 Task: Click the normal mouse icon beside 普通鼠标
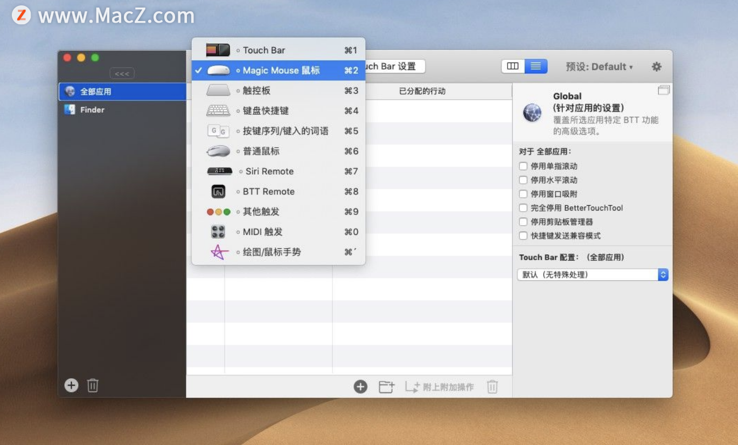218,151
